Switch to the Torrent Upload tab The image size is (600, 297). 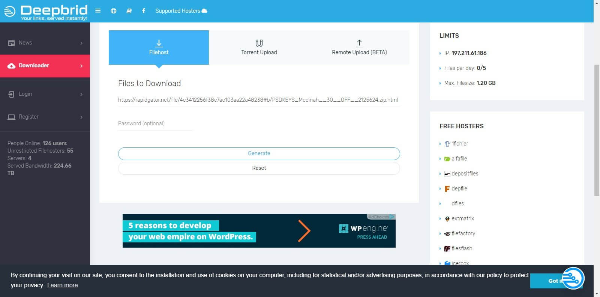click(259, 48)
